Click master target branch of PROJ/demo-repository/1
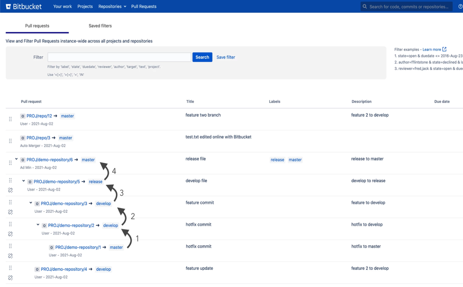Screen dimensions: 463x287 tap(116, 248)
